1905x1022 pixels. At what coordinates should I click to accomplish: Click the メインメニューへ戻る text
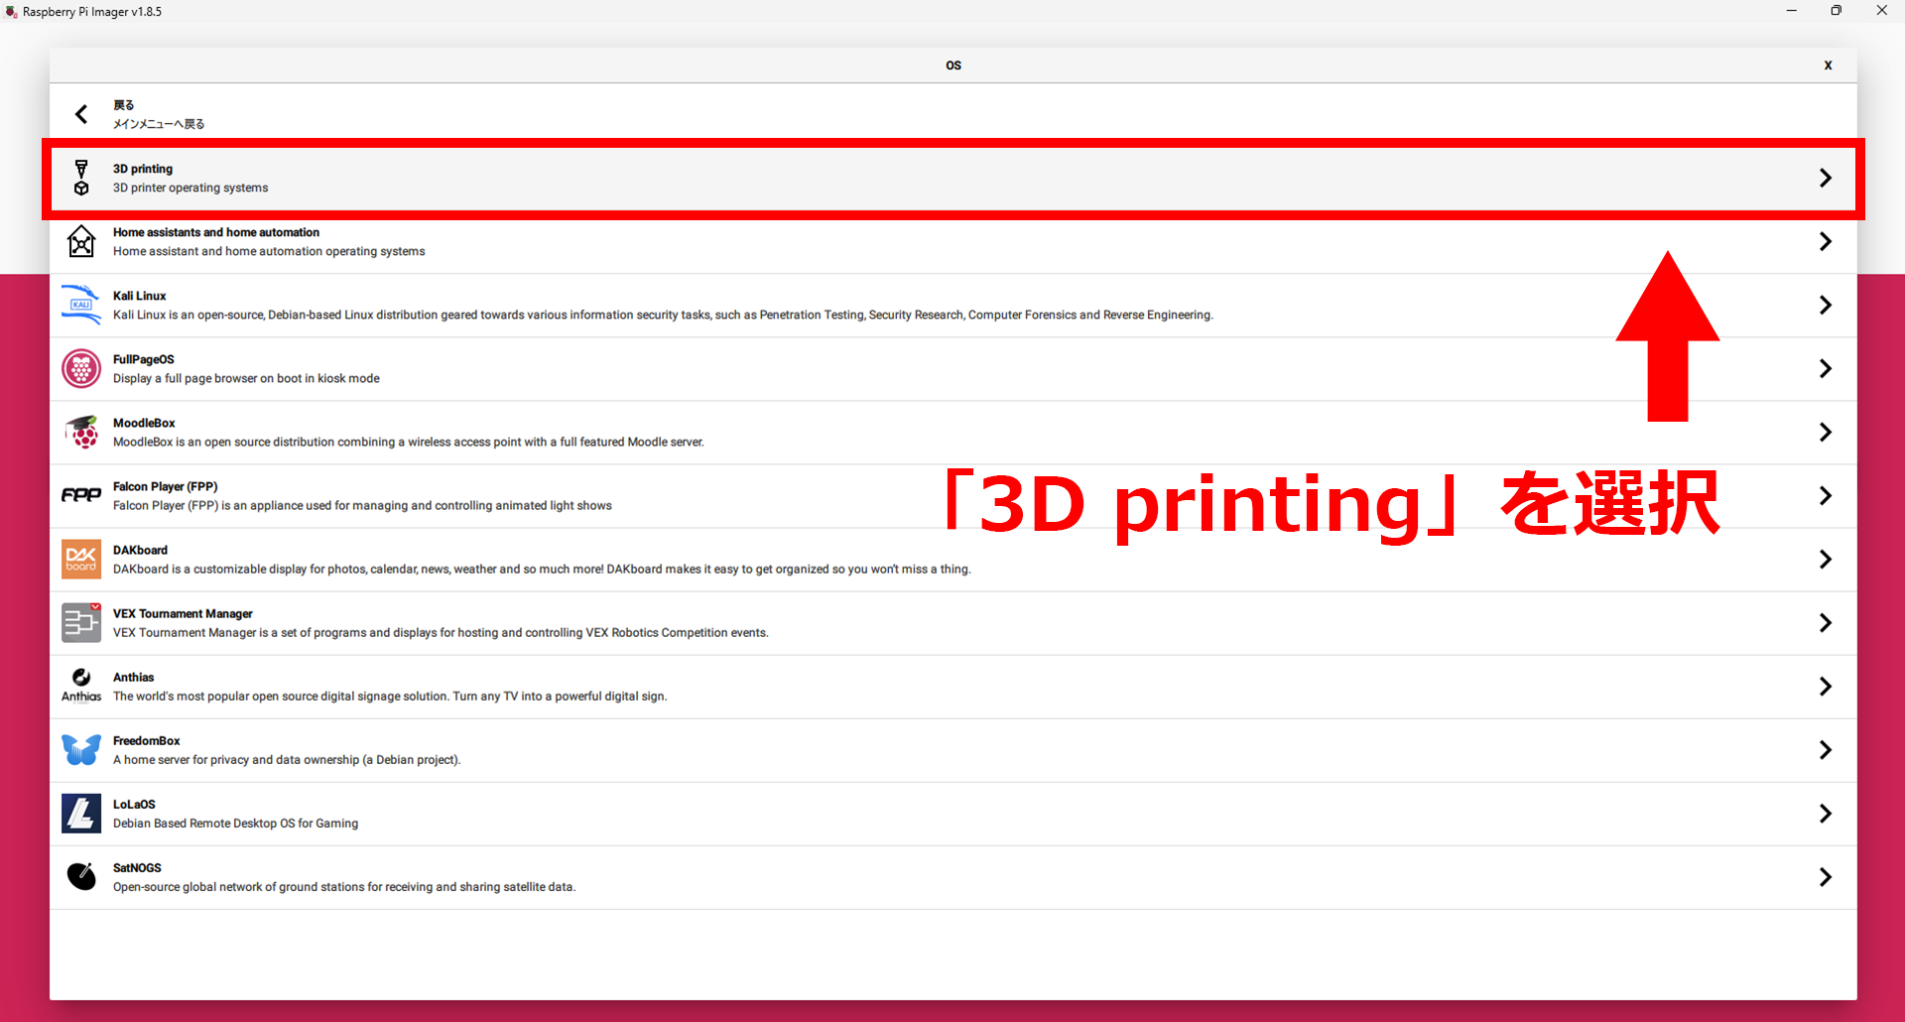coord(159,124)
